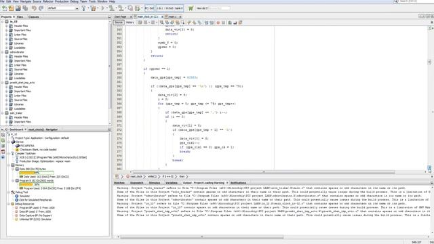Click the status flags box beside the PC value
The height and width of the screenshot is (244, 434).
170,8
